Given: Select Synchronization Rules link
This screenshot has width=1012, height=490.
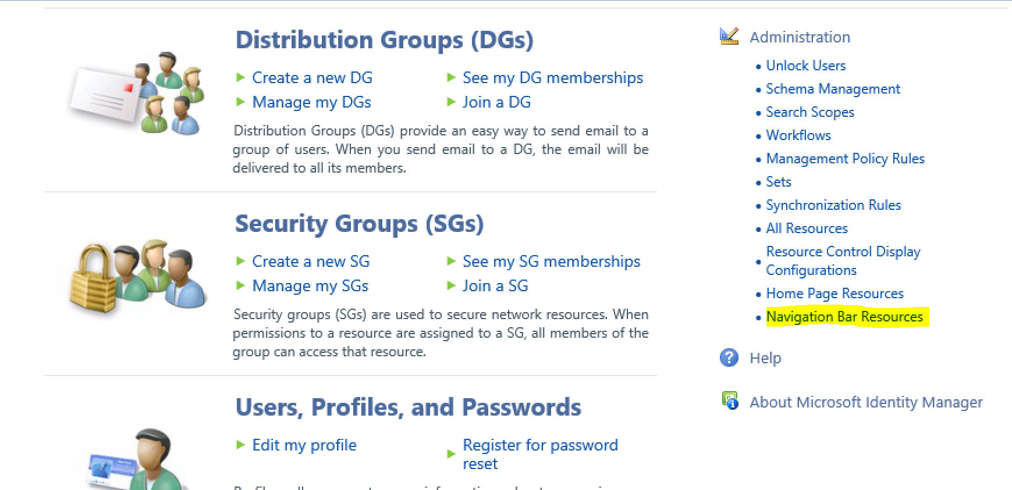Looking at the screenshot, I should coord(833,205).
